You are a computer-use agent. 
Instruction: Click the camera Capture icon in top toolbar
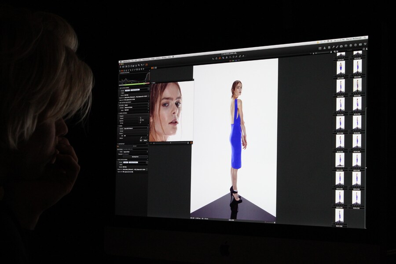341,46
